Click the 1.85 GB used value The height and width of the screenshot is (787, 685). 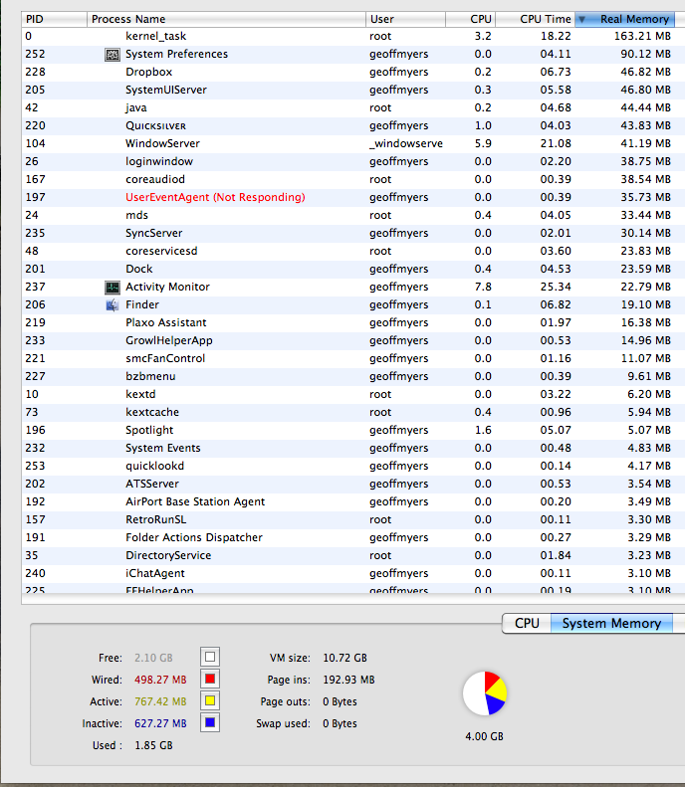pos(153,745)
